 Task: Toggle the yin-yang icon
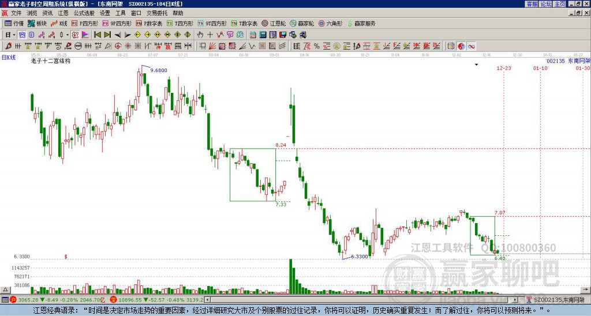(x=461, y=46)
